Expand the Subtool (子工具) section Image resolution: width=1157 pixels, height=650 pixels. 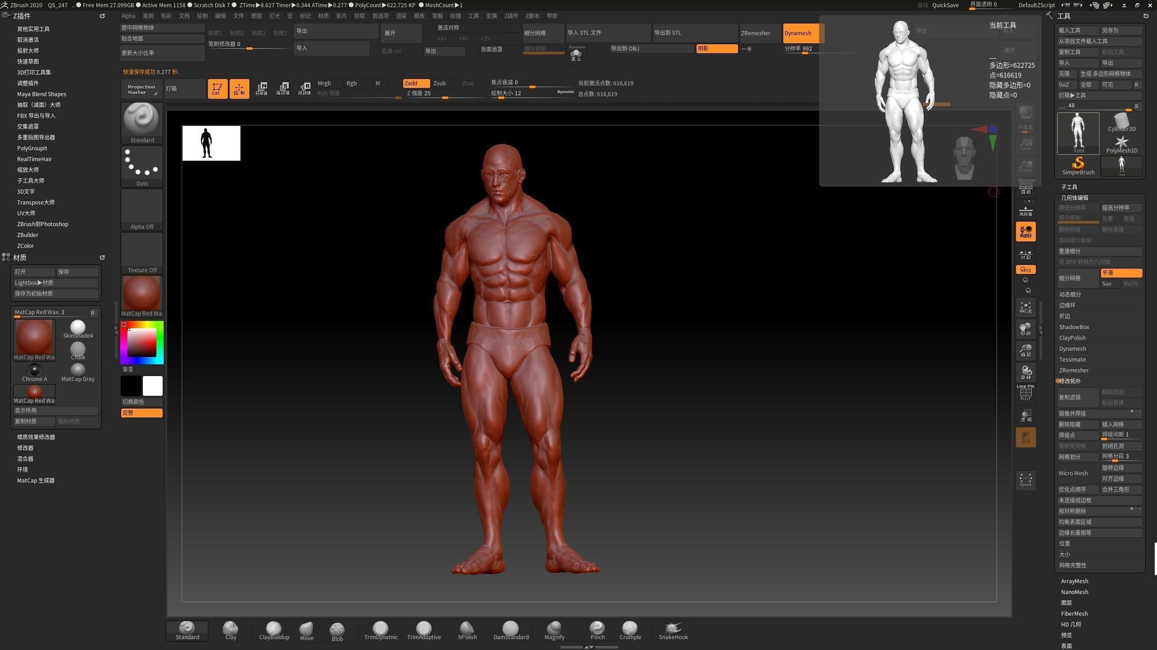[x=1069, y=187]
